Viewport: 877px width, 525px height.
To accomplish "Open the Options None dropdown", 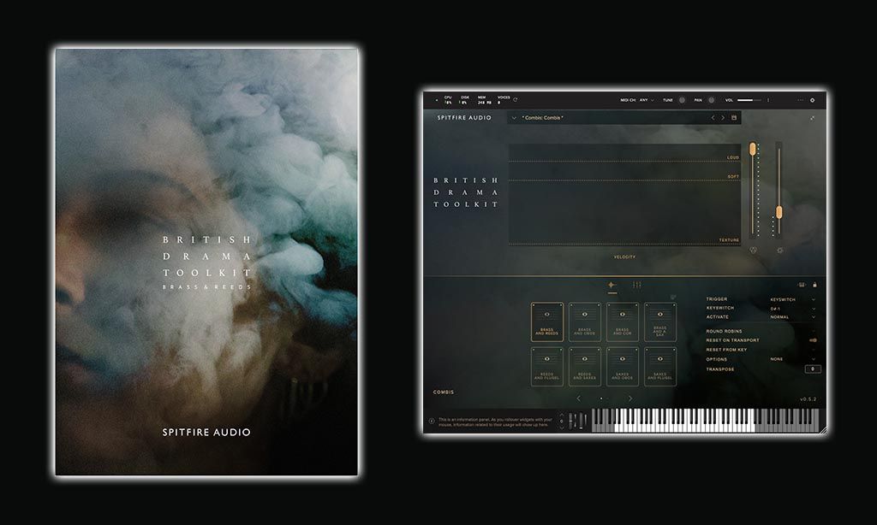I will (792, 359).
